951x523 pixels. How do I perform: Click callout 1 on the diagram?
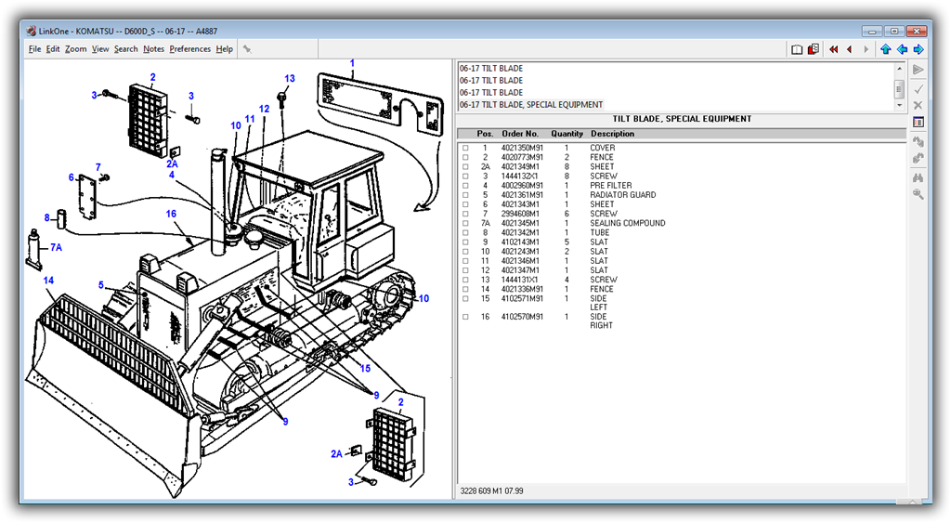352,63
